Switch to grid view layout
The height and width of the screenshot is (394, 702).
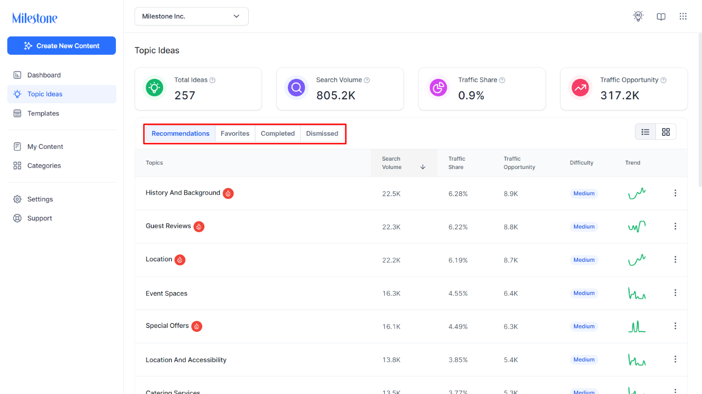[666, 132]
